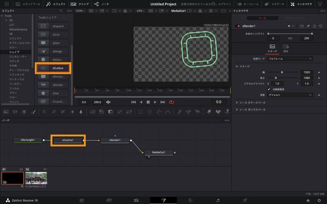Open the right viewer 44% zoom dropdown
This screenshot has width=327, height=204.
tap(140, 11)
